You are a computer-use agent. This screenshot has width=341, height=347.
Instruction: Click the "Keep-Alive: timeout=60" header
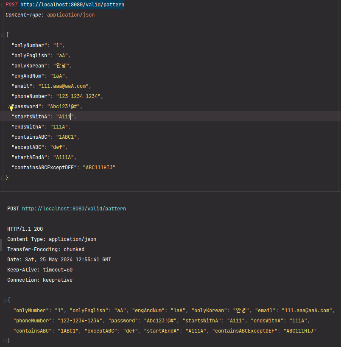(x=40, y=270)
